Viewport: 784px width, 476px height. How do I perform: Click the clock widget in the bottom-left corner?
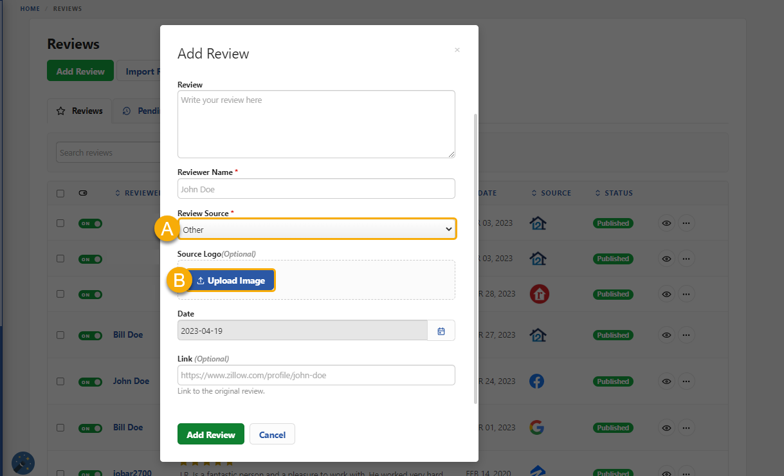tap(23, 462)
